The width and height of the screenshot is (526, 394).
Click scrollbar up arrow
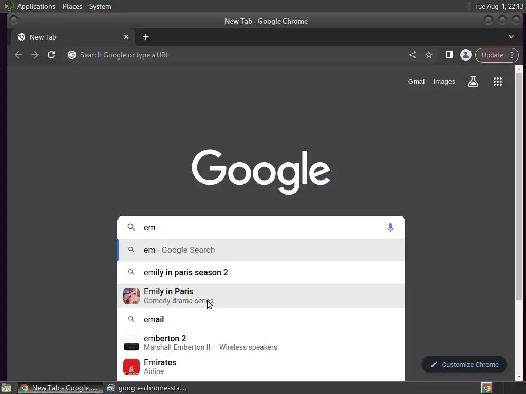coord(519,69)
